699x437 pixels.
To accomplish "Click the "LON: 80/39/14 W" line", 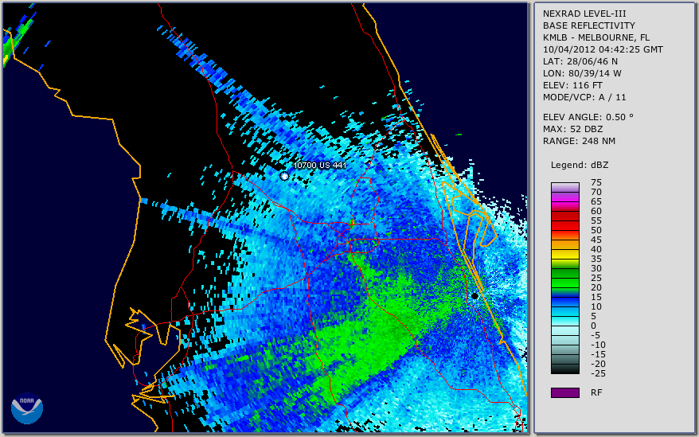I will (582, 73).
